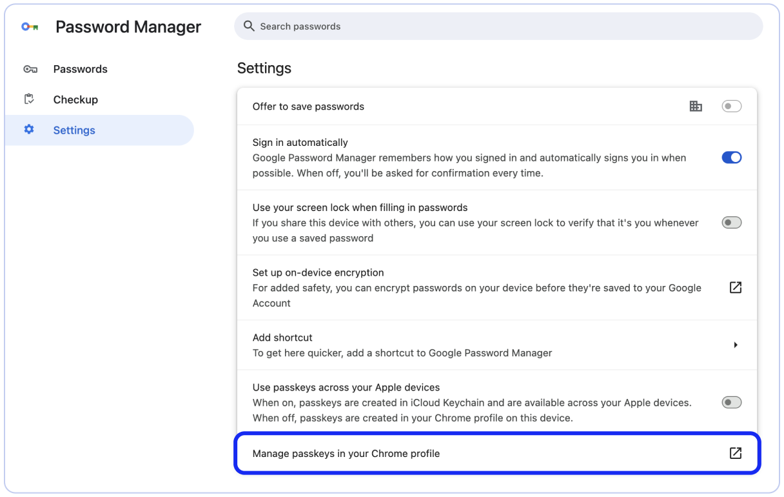This screenshot has width=784, height=497.
Task: Expand Add shortcut arrow
Action: pos(736,345)
